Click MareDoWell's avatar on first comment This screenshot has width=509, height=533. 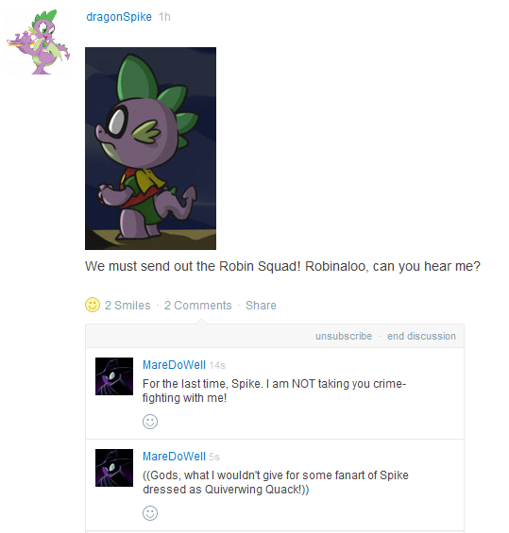click(114, 376)
